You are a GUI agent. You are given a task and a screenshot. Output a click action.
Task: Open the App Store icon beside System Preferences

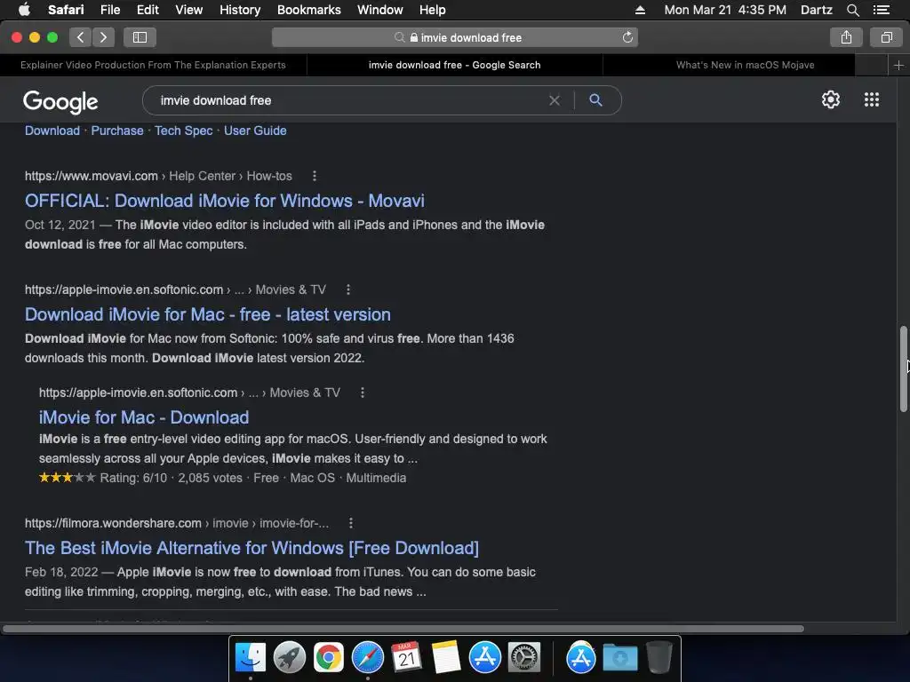pos(484,658)
